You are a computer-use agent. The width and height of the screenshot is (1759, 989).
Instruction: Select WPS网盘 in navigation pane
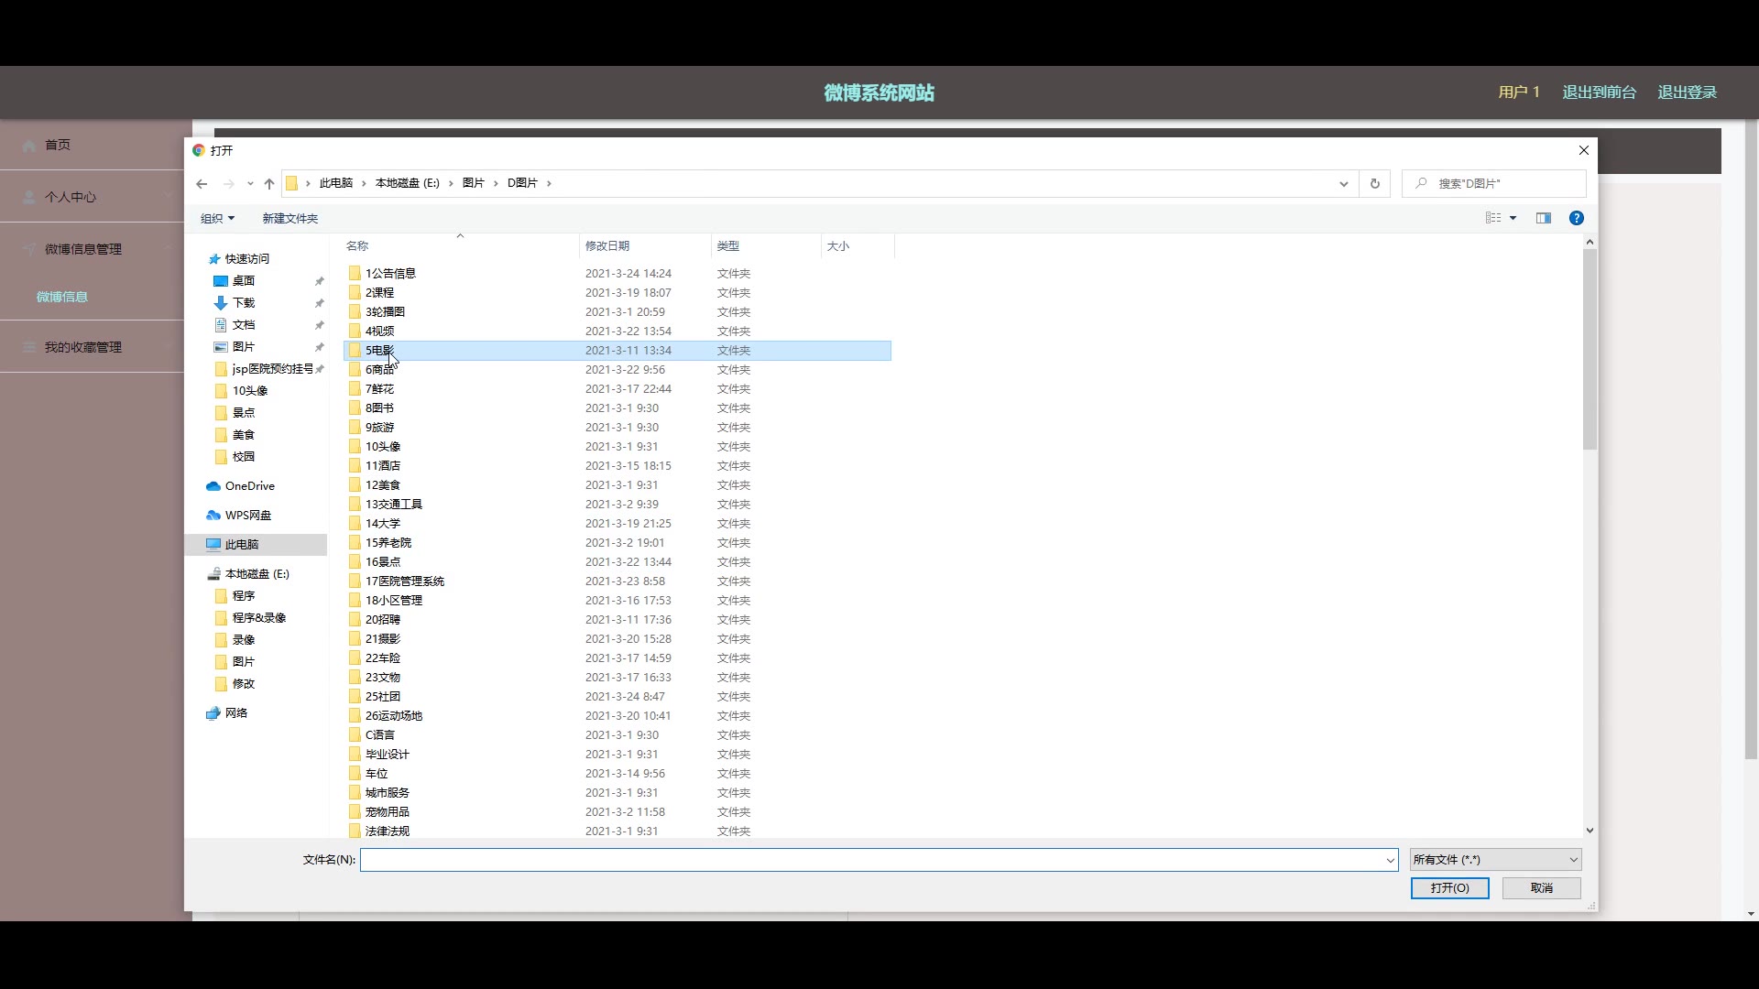coord(247,516)
